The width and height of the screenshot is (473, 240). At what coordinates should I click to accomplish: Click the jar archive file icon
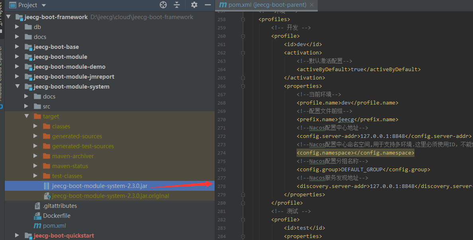pos(47,186)
